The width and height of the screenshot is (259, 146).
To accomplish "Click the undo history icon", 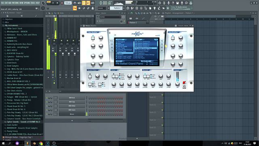I will 159,3.
